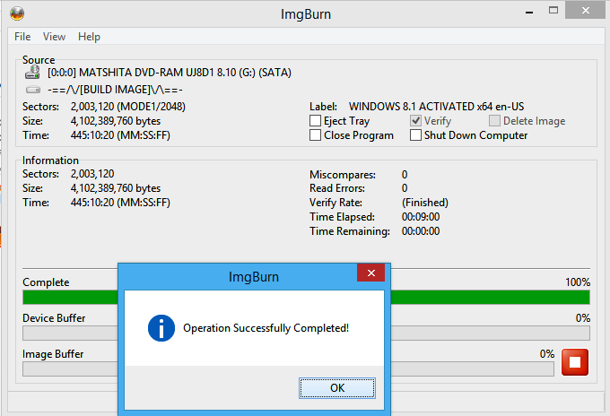This screenshot has width=610, height=416.
Task: Enable the Shut Down Computer checkbox
Action: click(x=415, y=135)
